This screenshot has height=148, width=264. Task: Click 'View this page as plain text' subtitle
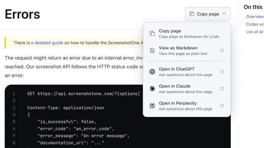183,54
